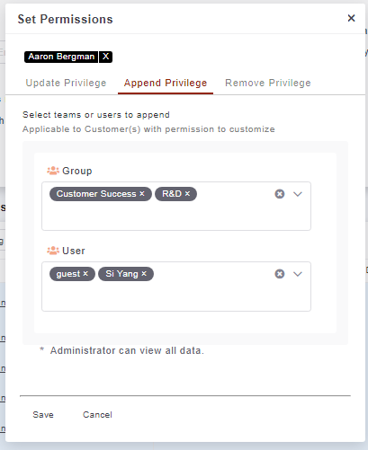The image size is (368, 450).
Task: Select the Append Privilege tab
Action: click(166, 83)
